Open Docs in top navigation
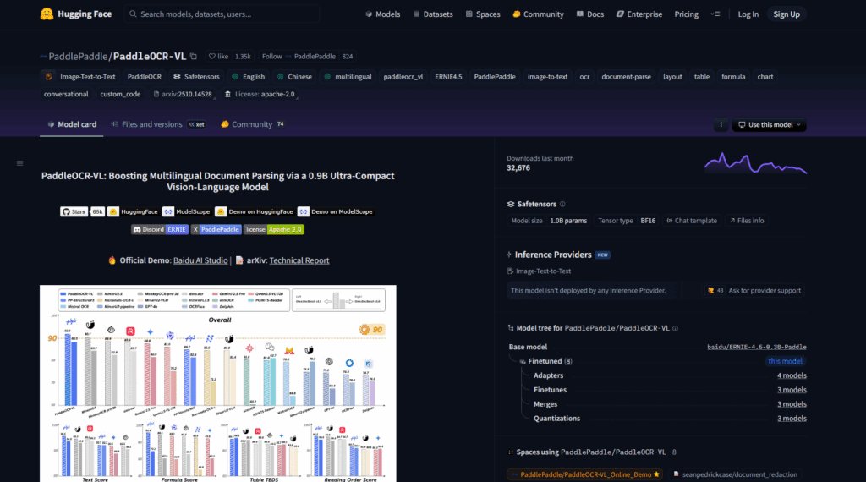The height and width of the screenshot is (482, 866). coord(589,14)
